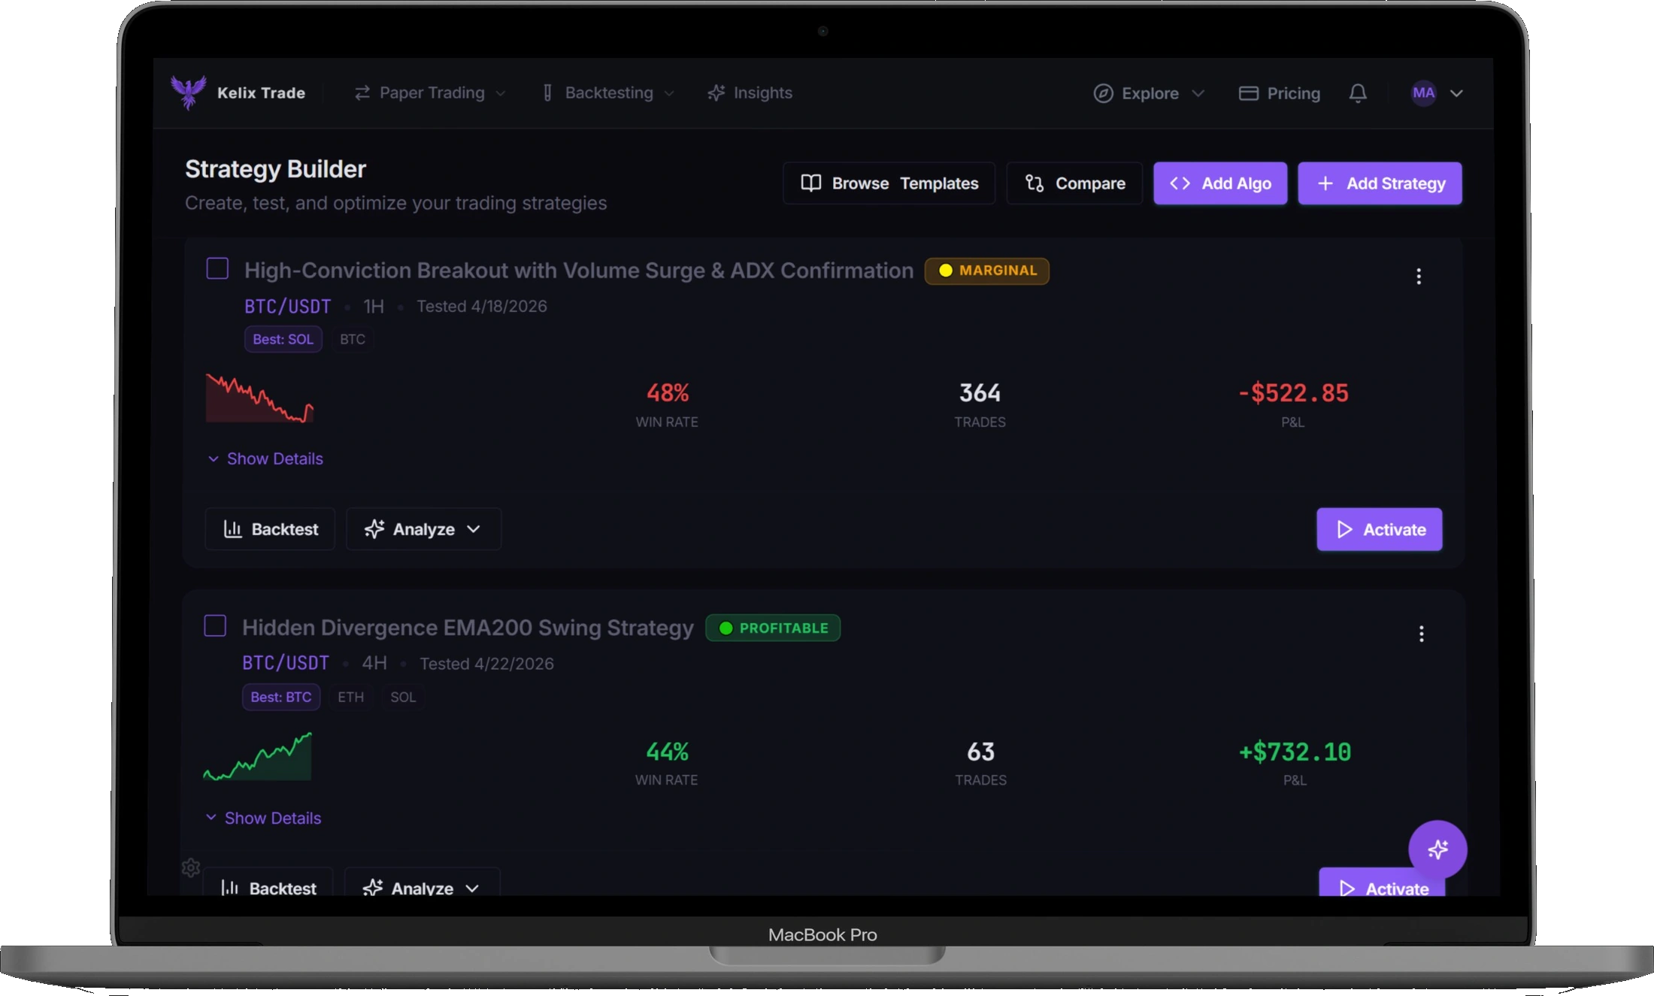Click the red equity curve thumbnail
Screen dimensions: 1654x996
tap(260, 398)
